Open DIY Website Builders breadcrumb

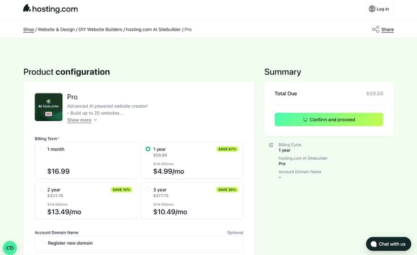click(x=100, y=29)
